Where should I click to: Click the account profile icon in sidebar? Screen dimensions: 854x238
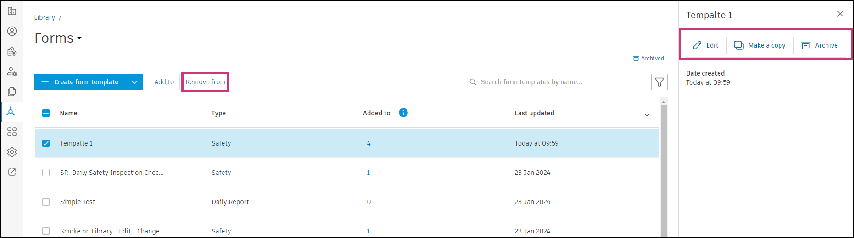pyautogui.click(x=12, y=31)
